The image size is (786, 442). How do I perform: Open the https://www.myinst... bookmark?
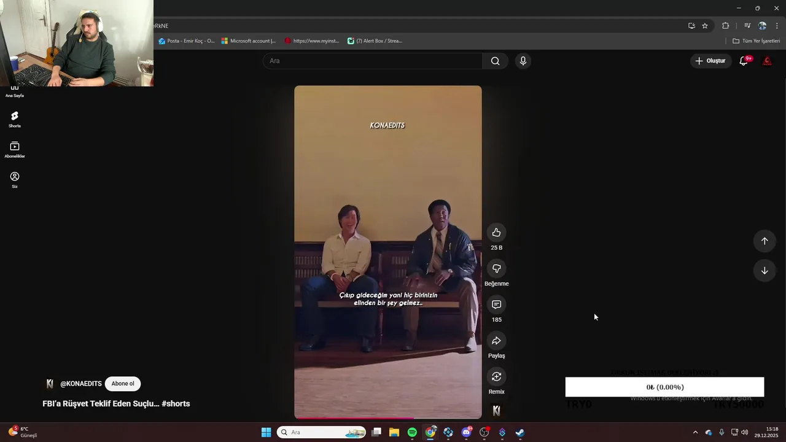tap(312, 41)
